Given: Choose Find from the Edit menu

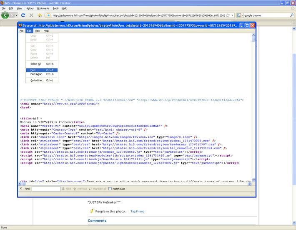Looking at the screenshot, I should 42,70.
